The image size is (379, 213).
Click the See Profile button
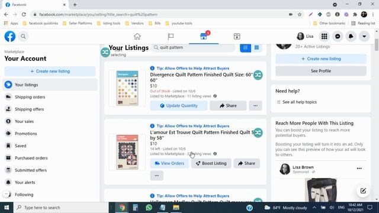click(321, 71)
